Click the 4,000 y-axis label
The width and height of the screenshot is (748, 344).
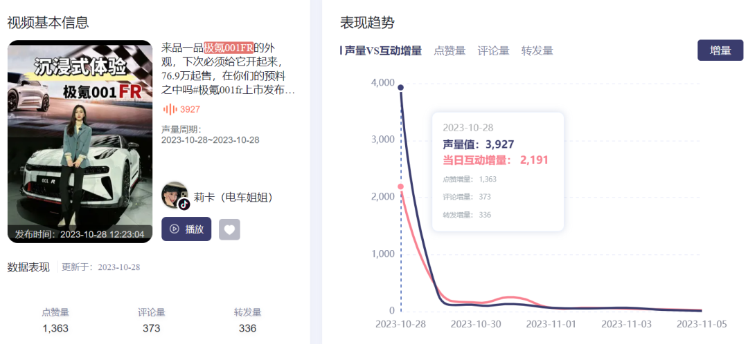[x=382, y=83]
